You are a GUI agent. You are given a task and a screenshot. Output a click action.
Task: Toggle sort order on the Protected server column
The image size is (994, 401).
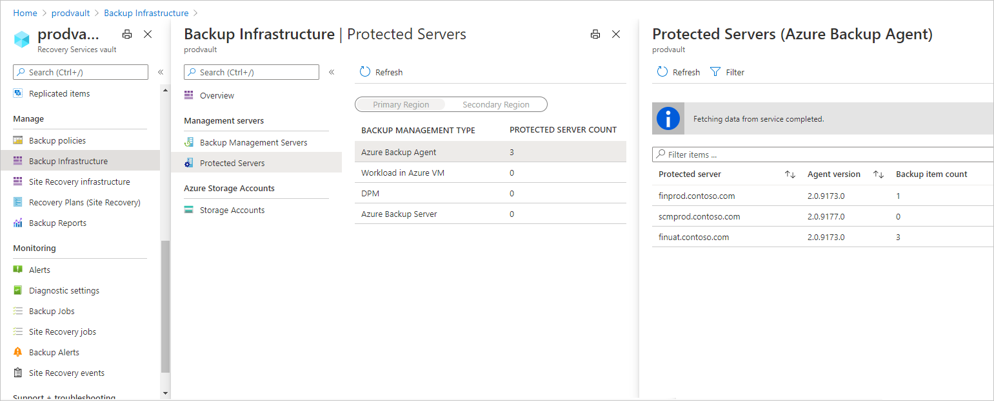(x=788, y=174)
